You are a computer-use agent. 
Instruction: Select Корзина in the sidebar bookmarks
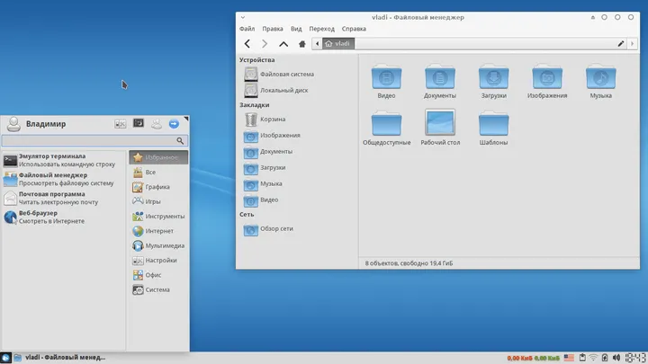click(272, 119)
